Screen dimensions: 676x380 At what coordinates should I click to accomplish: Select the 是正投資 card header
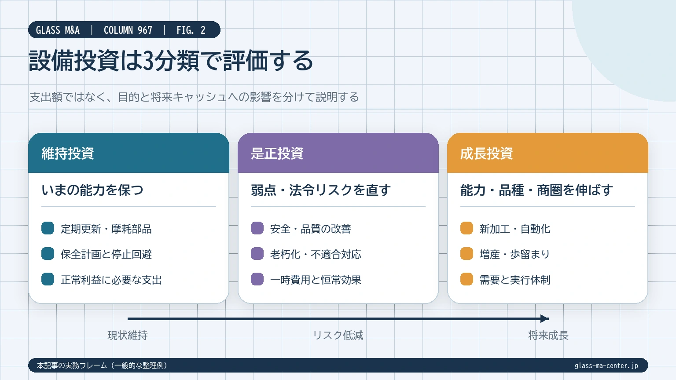click(x=338, y=153)
